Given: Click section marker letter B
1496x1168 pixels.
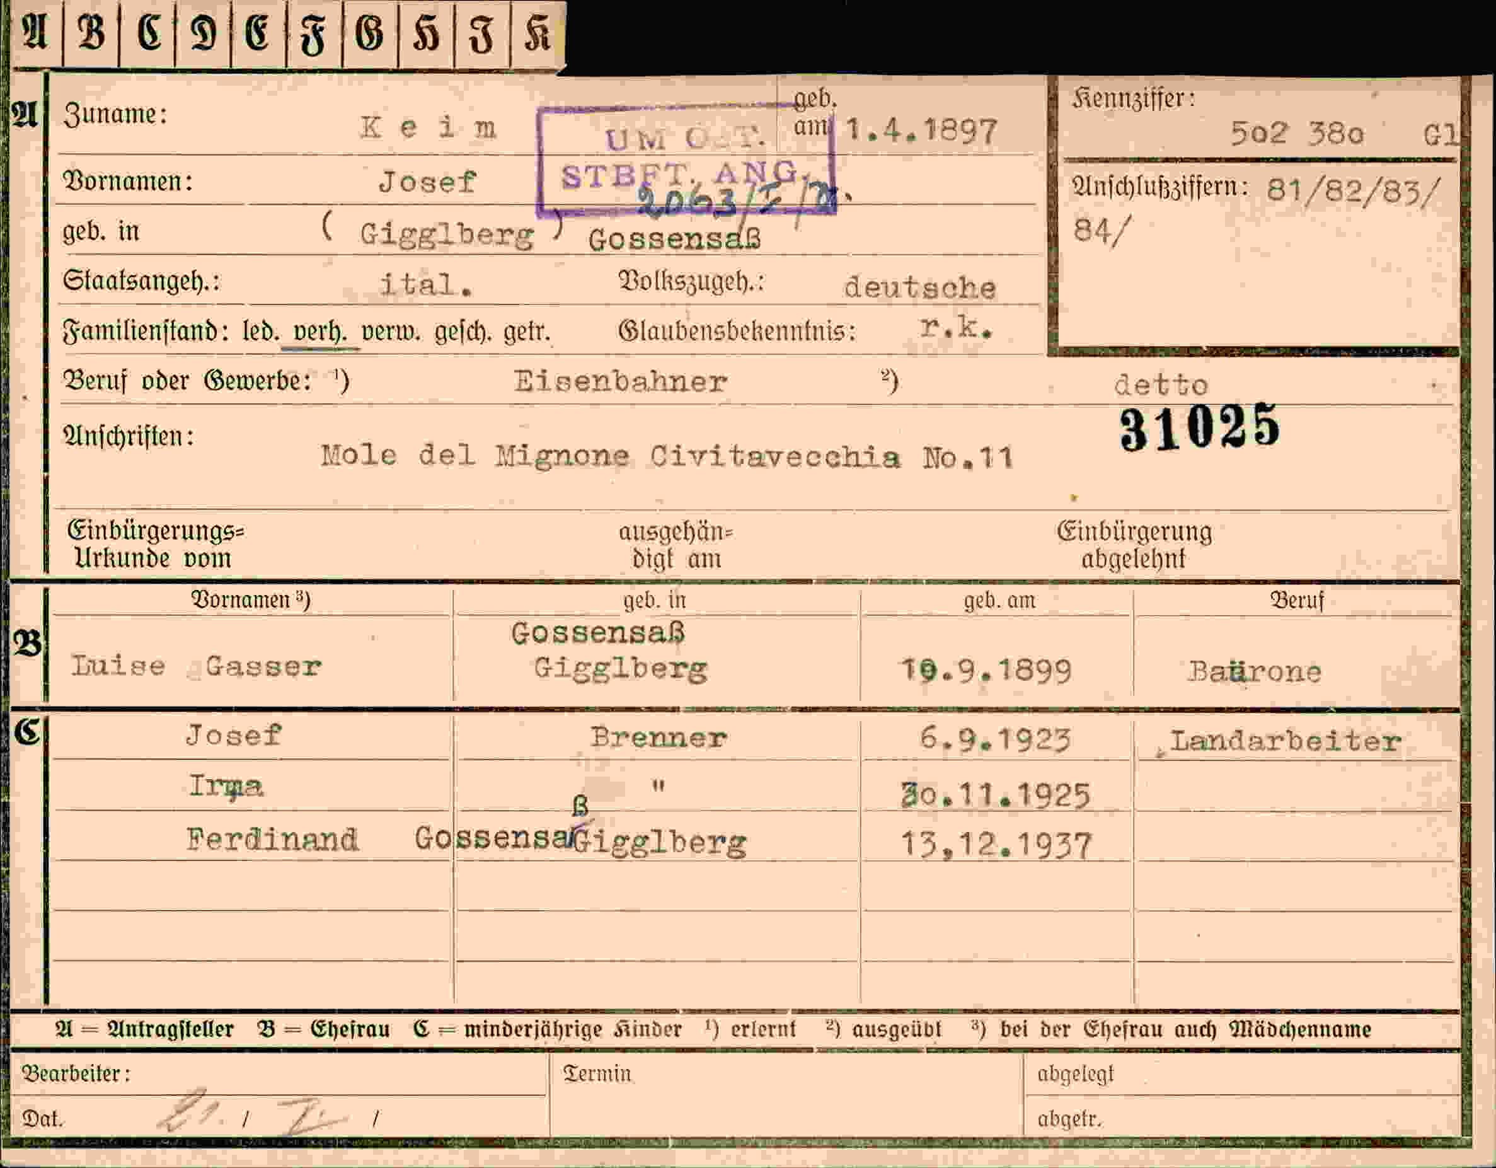Looking at the screenshot, I should coord(27,642).
